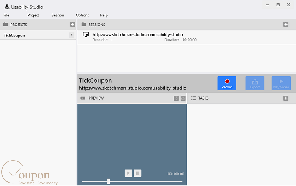This screenshot has height=186, width=296.
Task: Select the TickCoupon project
Action: click(38, 35)
